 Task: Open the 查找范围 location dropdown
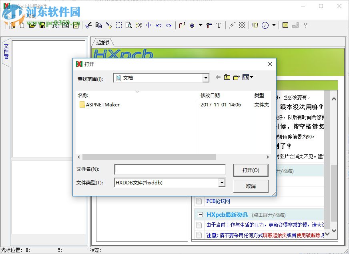[206, 77]
